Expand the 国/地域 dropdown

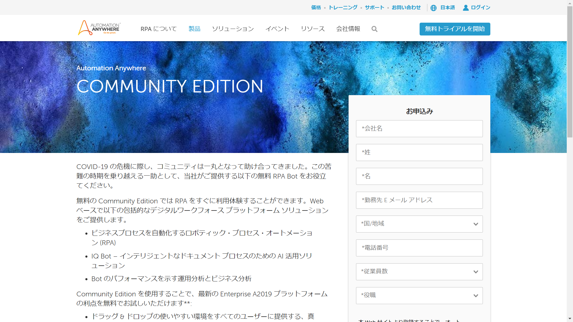(x=419, y=224)
